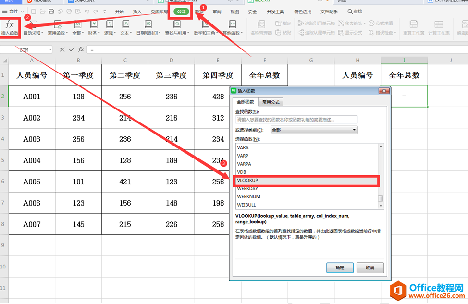Open the Name Manager (名称管理器)
468x304 pixels.
coord(261,28)
